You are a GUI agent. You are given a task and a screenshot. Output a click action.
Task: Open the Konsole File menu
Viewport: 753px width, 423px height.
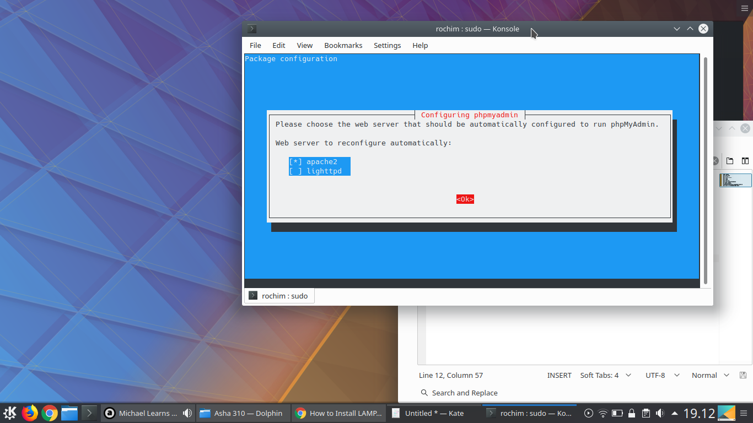(x=255, y=45)
